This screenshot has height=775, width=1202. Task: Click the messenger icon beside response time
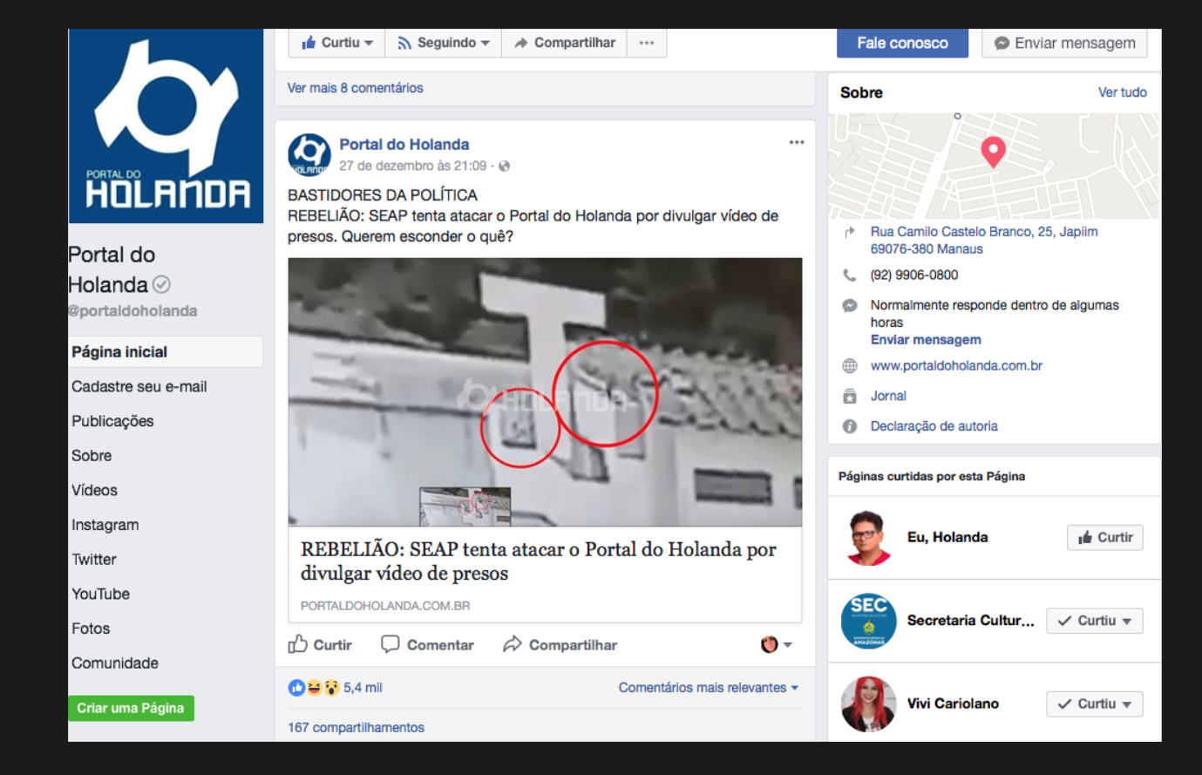coord(850,306)
